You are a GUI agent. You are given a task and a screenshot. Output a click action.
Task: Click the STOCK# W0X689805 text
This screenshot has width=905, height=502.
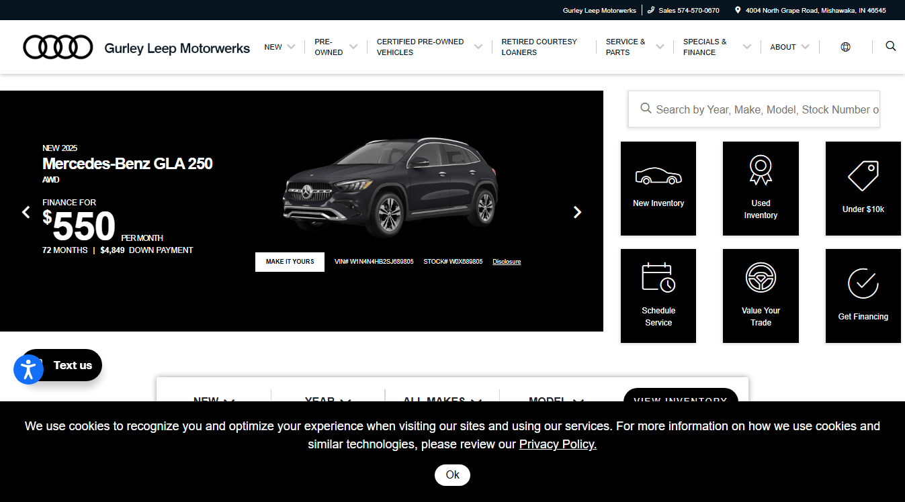[453, 262]
